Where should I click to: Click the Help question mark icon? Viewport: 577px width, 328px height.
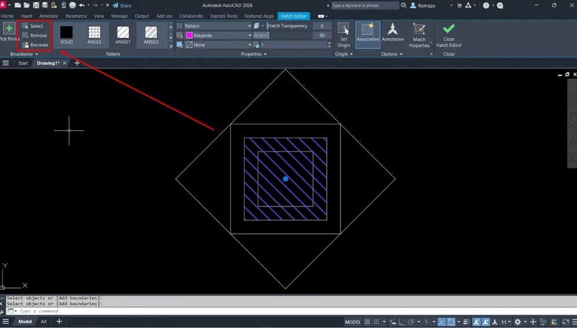[486, 6]
